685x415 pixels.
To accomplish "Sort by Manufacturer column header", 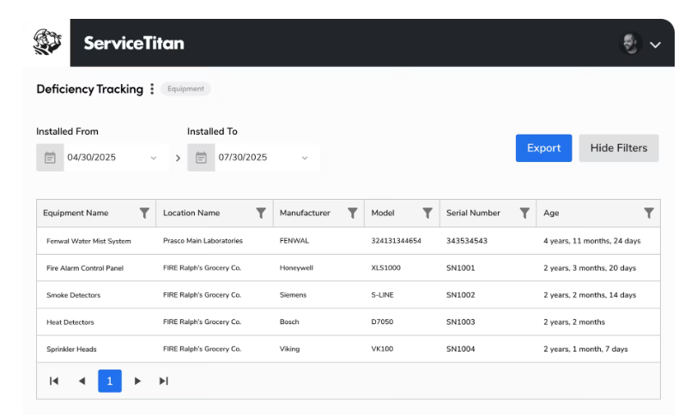I will (x=305, y=213).
